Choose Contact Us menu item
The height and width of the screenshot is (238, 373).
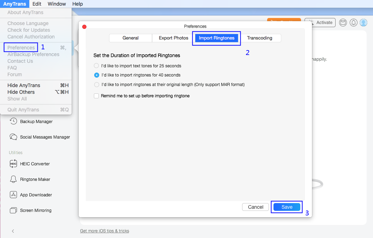click(36, 61)
